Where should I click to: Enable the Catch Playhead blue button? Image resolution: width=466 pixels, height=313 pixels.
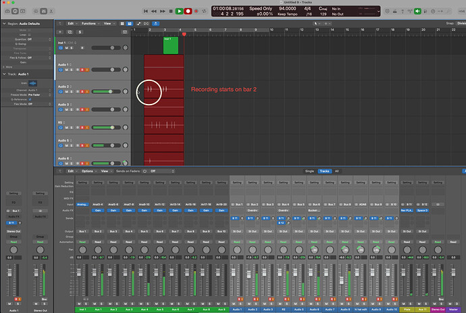[156, 24]
